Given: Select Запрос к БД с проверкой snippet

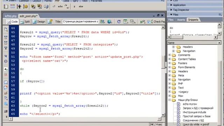Looking at the screenshot, I should pos(198,108).
